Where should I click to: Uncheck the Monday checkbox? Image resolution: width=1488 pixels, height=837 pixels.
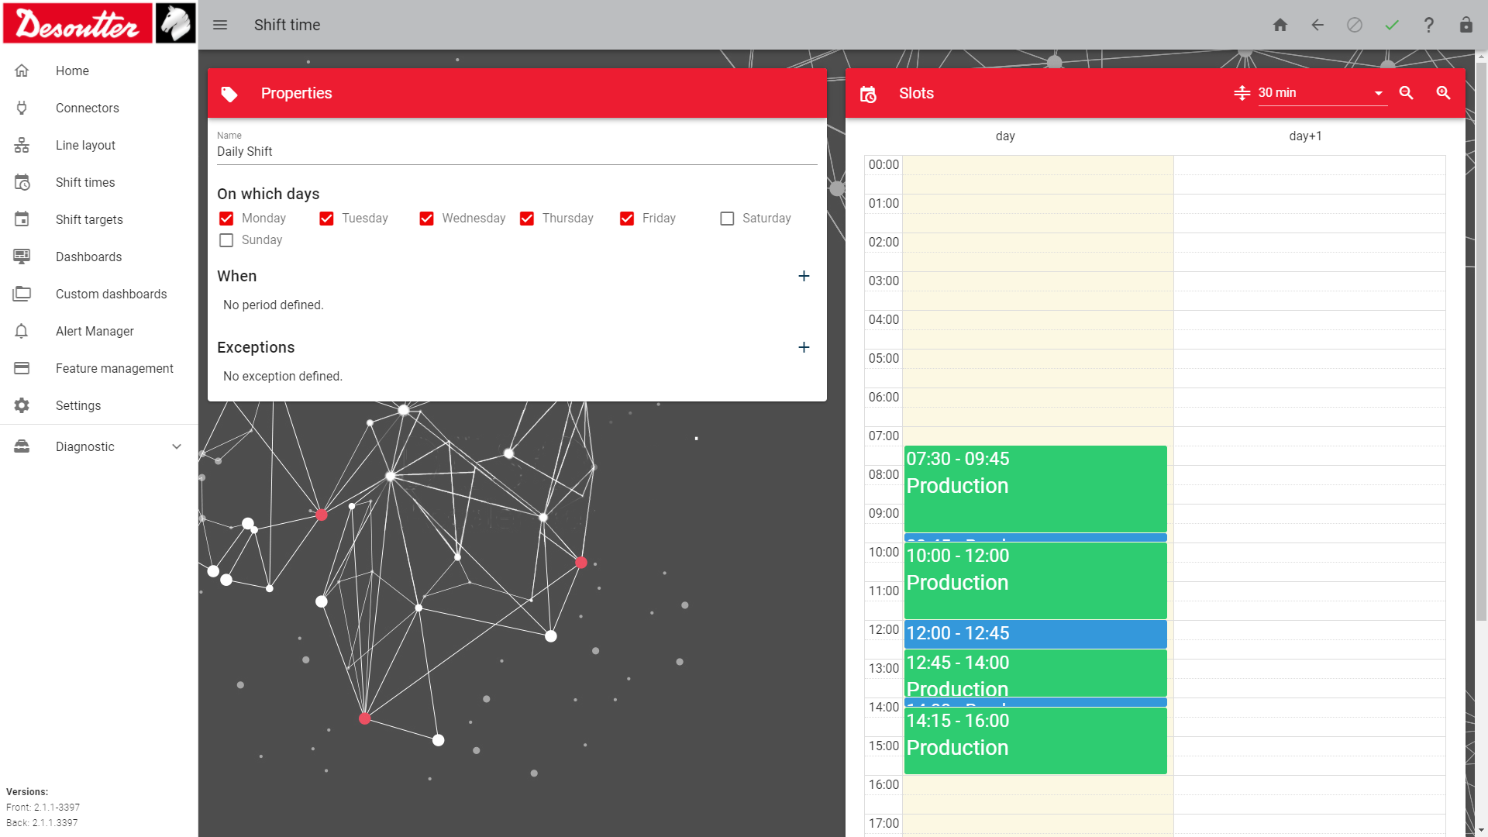pos(226,219)
